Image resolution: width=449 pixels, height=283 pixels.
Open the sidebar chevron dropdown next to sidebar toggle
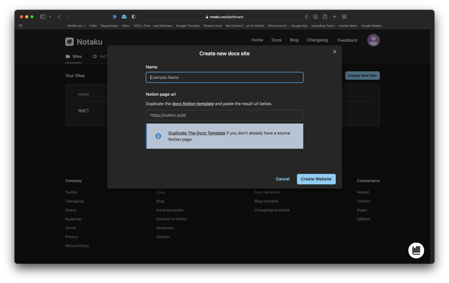(x=50, y=17)
